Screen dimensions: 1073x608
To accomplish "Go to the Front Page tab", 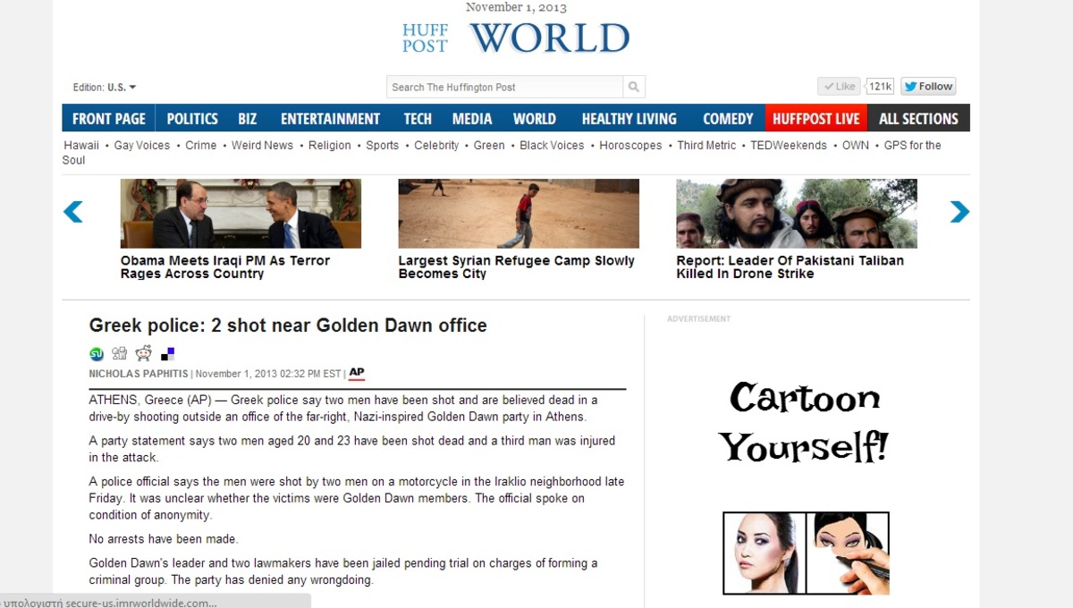I will (109, 118).
